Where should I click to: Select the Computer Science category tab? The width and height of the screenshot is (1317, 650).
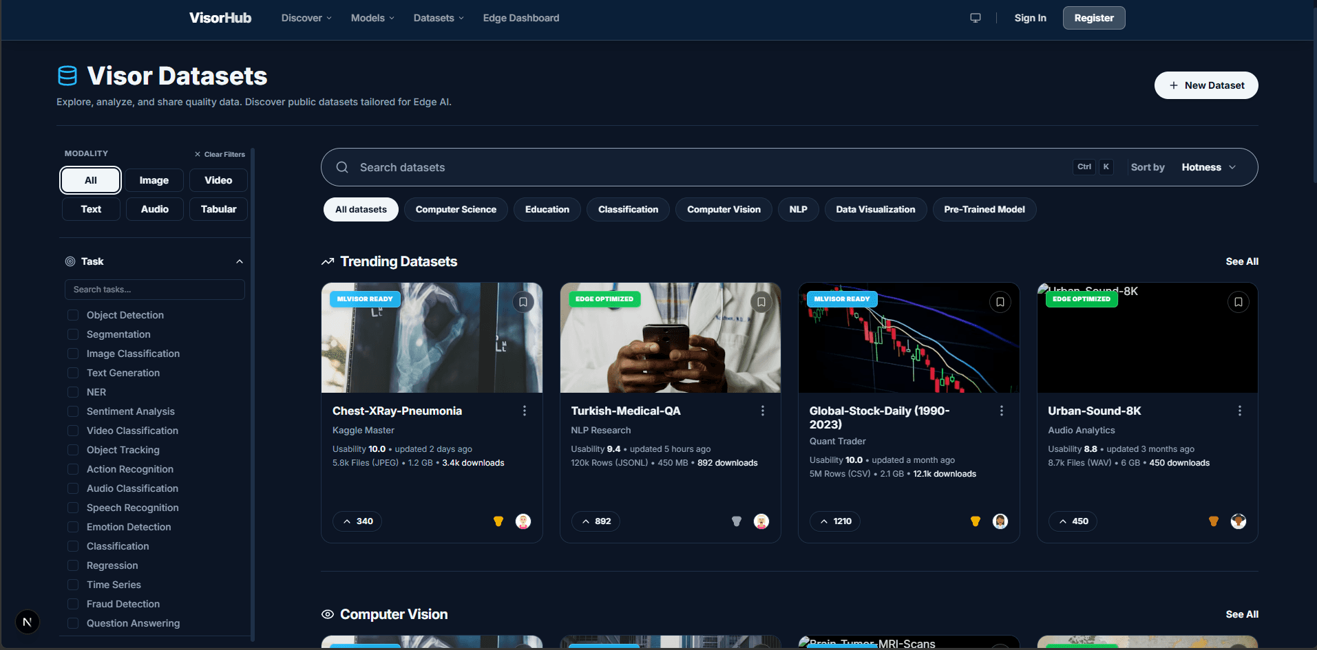(456, 209)
